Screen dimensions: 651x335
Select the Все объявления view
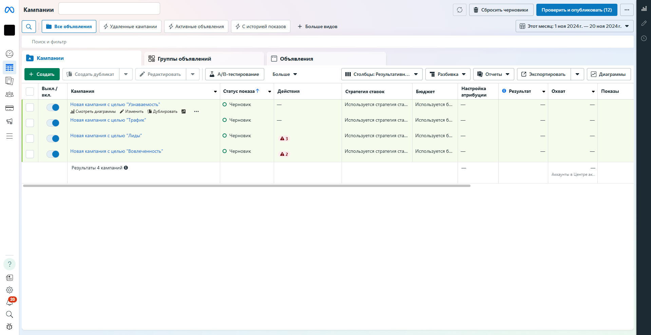click(x=69, y=26)
